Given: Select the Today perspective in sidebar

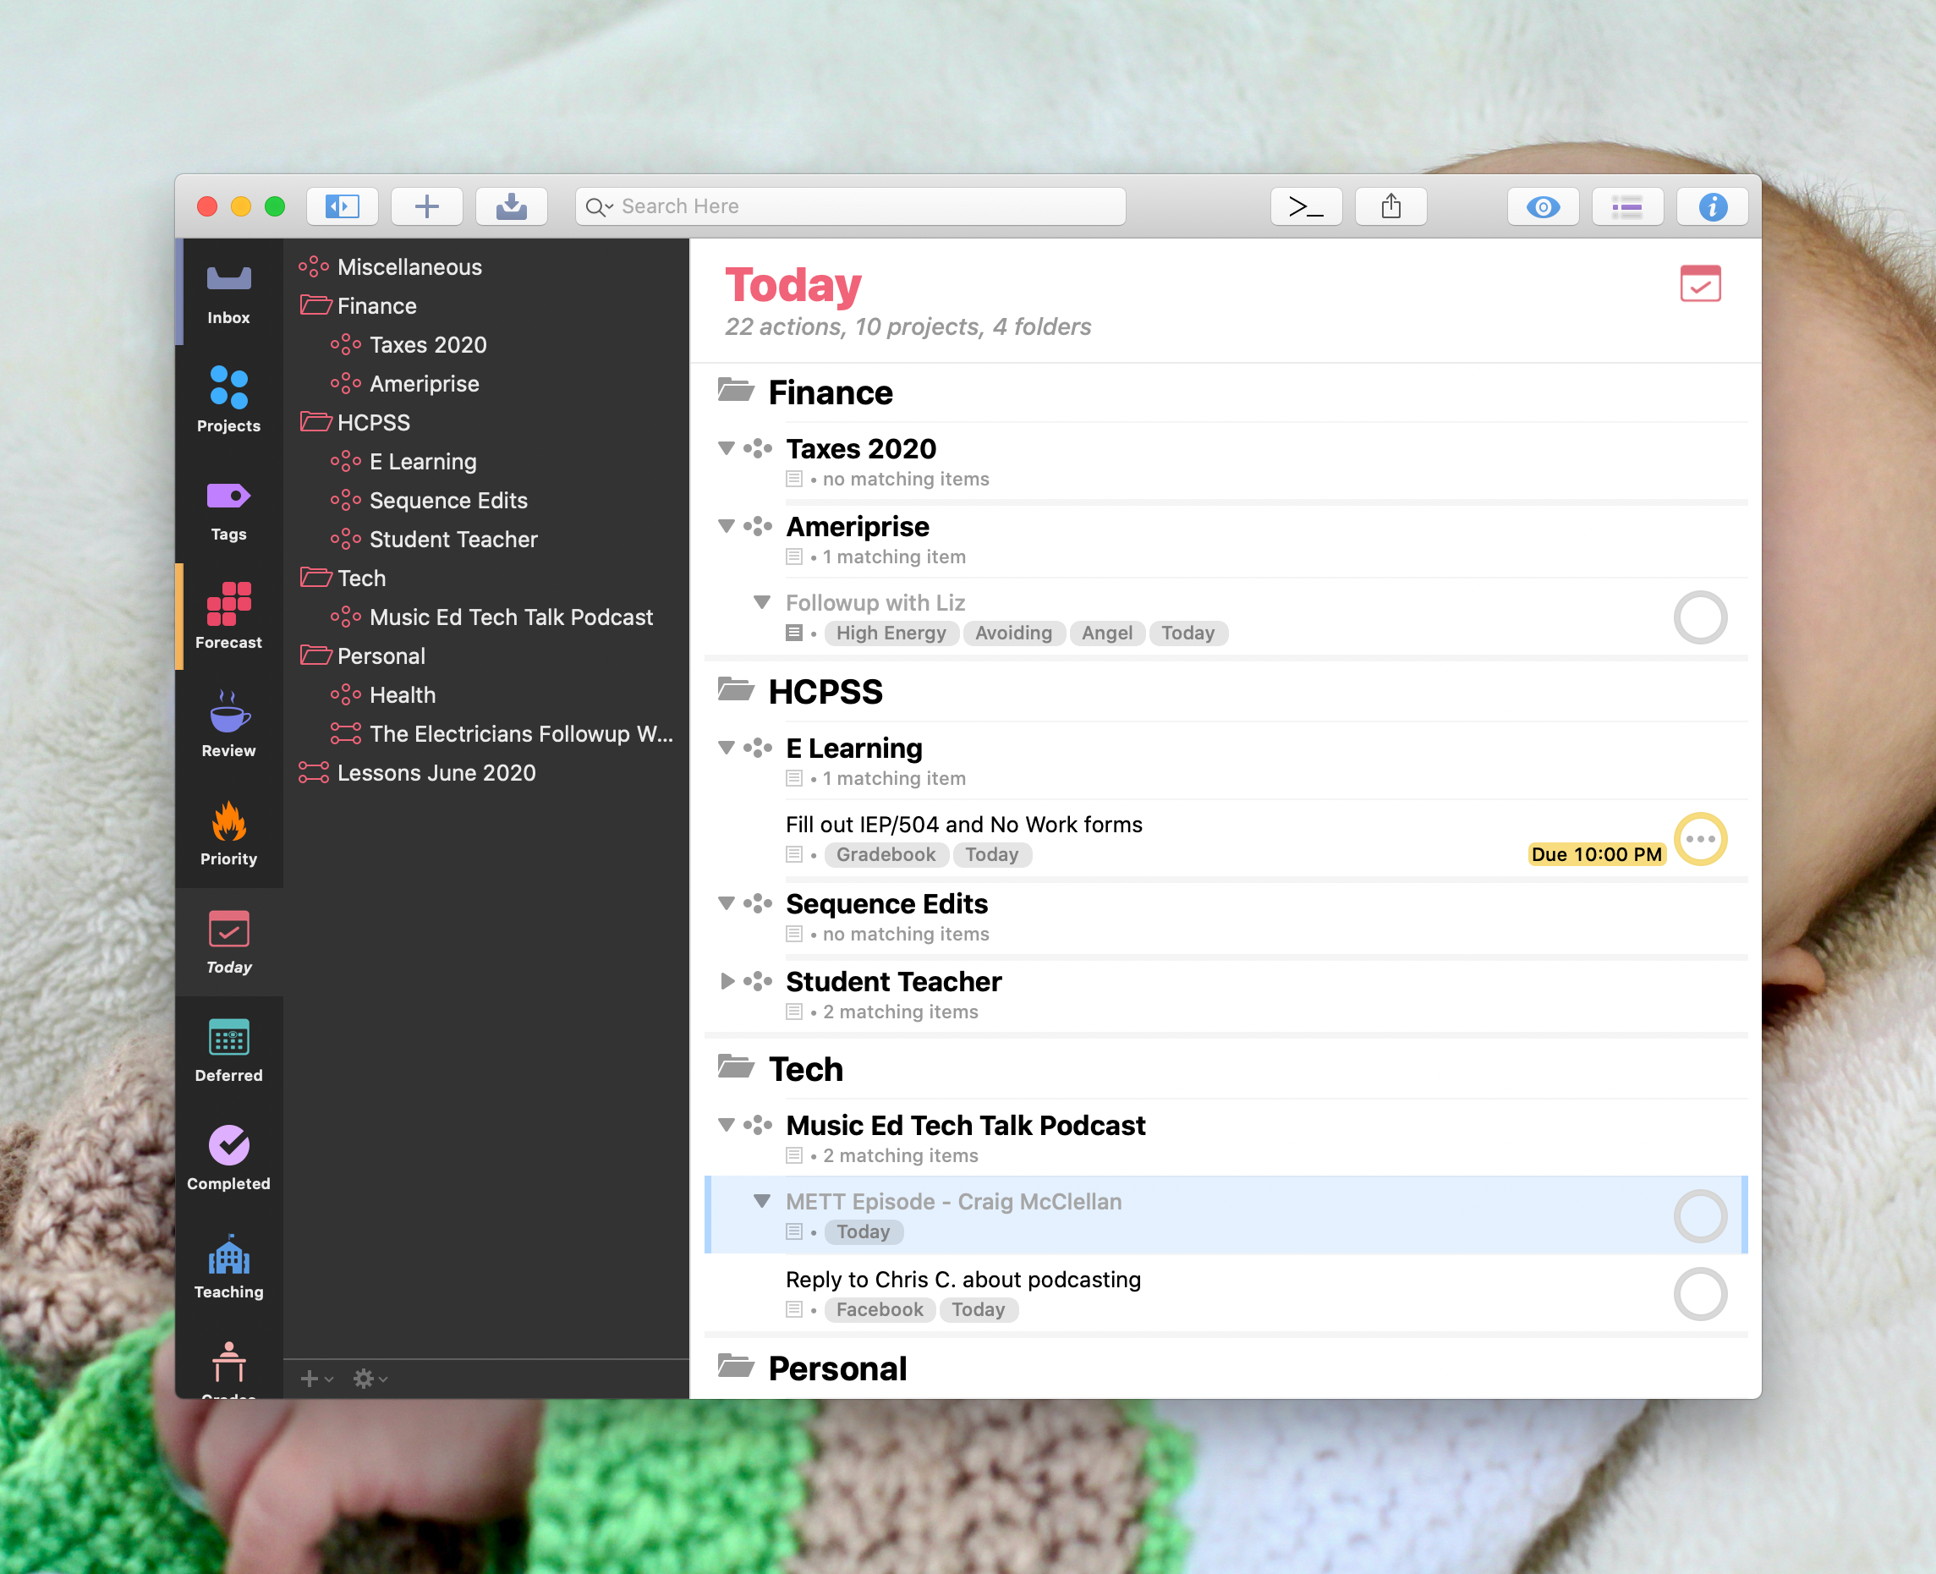Looking at the screenshot, I should point(228,943).
